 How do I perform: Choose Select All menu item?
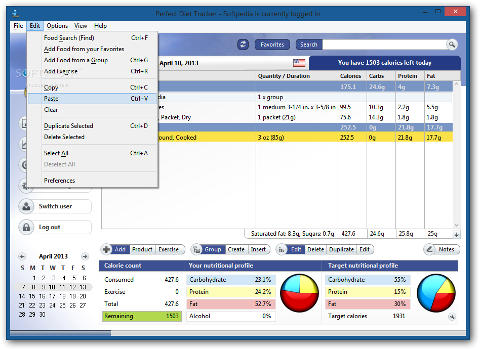pos(92,153)
